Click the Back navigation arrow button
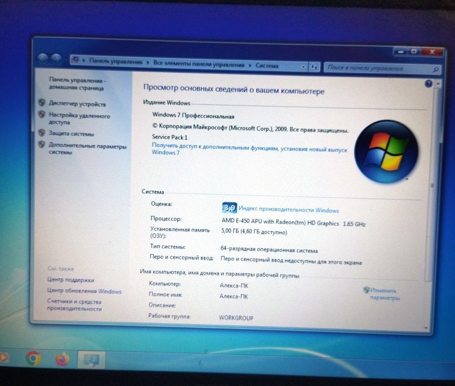 pyautogui.click(x=43, y=59)
